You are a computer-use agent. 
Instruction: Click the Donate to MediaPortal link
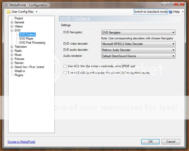click(22, 142)
